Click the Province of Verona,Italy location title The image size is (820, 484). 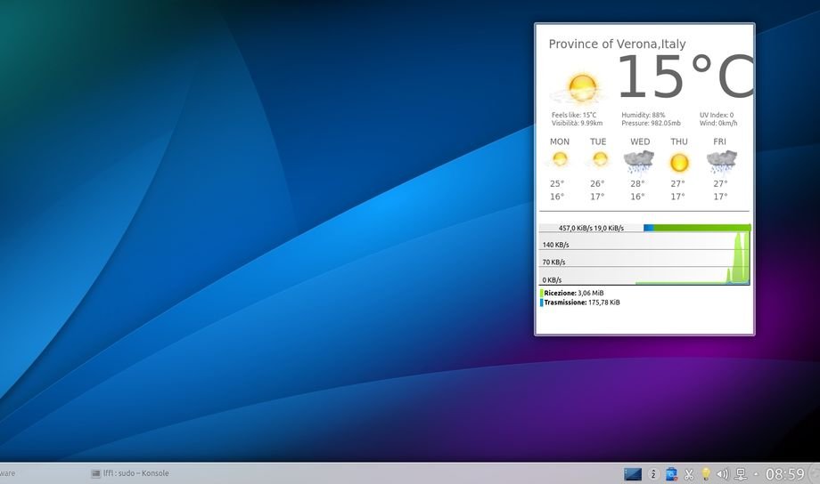tap(617, 44)
